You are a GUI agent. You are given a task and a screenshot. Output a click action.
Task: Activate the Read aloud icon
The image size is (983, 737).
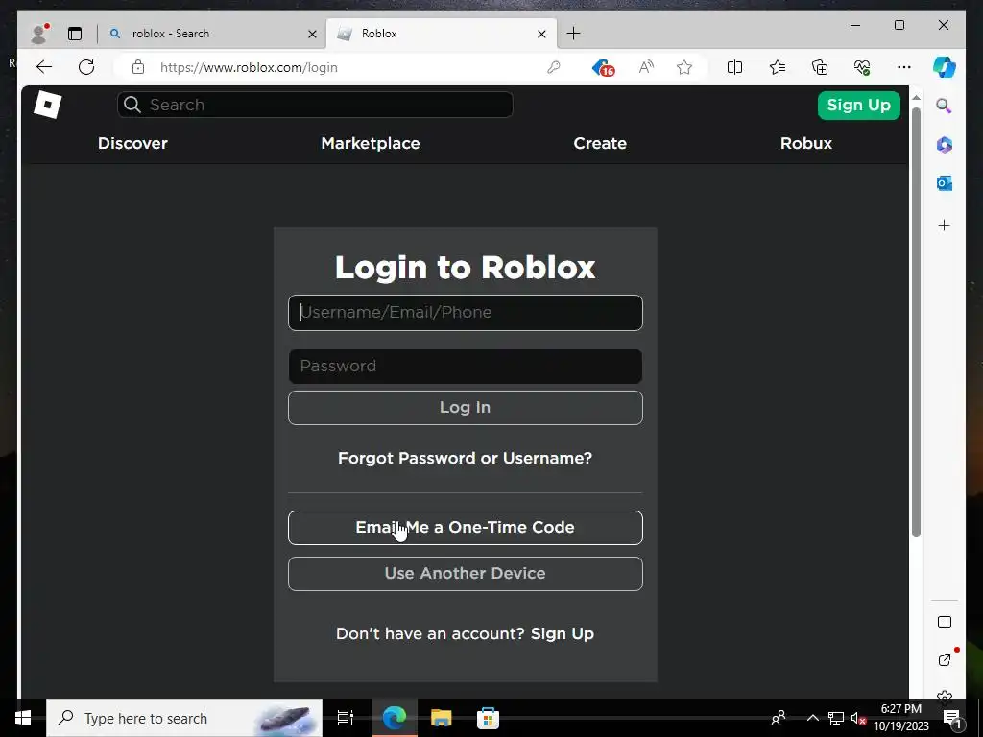tap(646, 67)
